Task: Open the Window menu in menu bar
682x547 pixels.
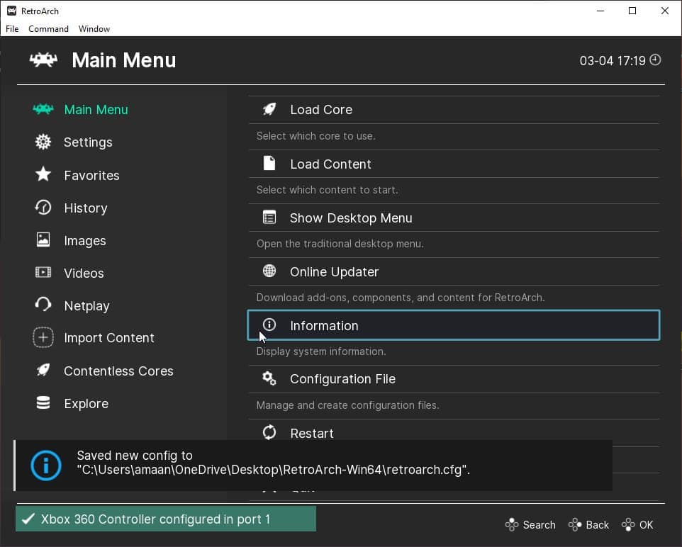Action: click(94, 29)
